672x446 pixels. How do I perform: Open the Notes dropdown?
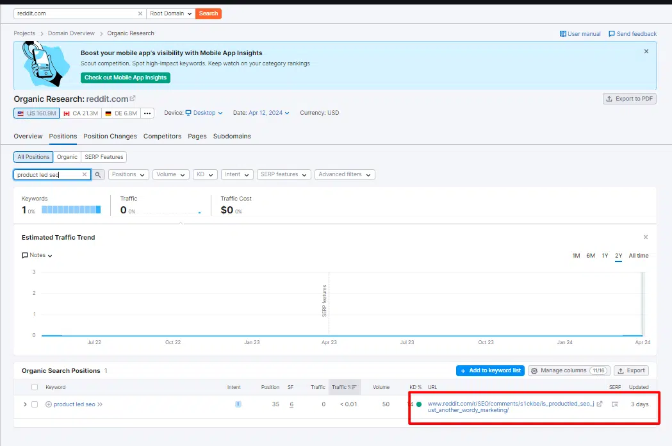(x=37, y=255)
